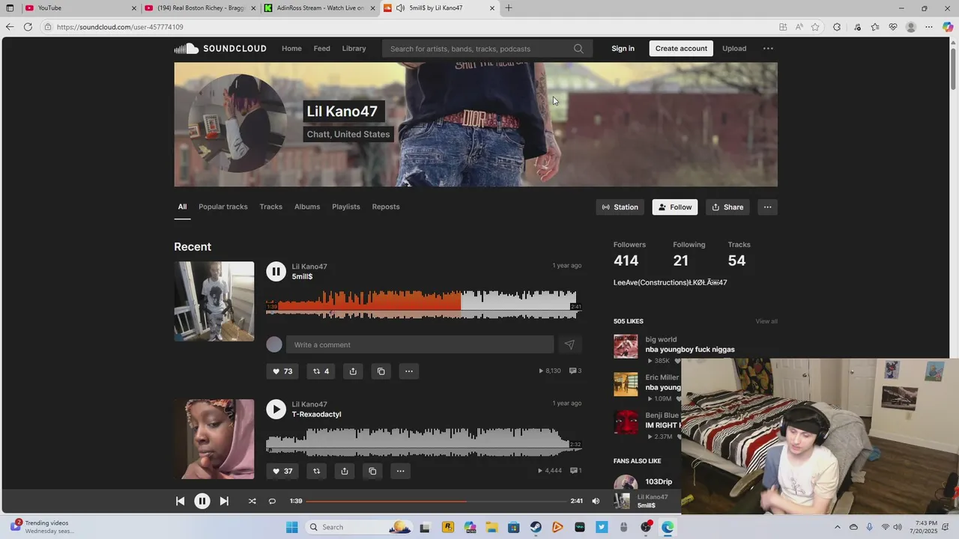View all 505 likes

coord(766,321)
